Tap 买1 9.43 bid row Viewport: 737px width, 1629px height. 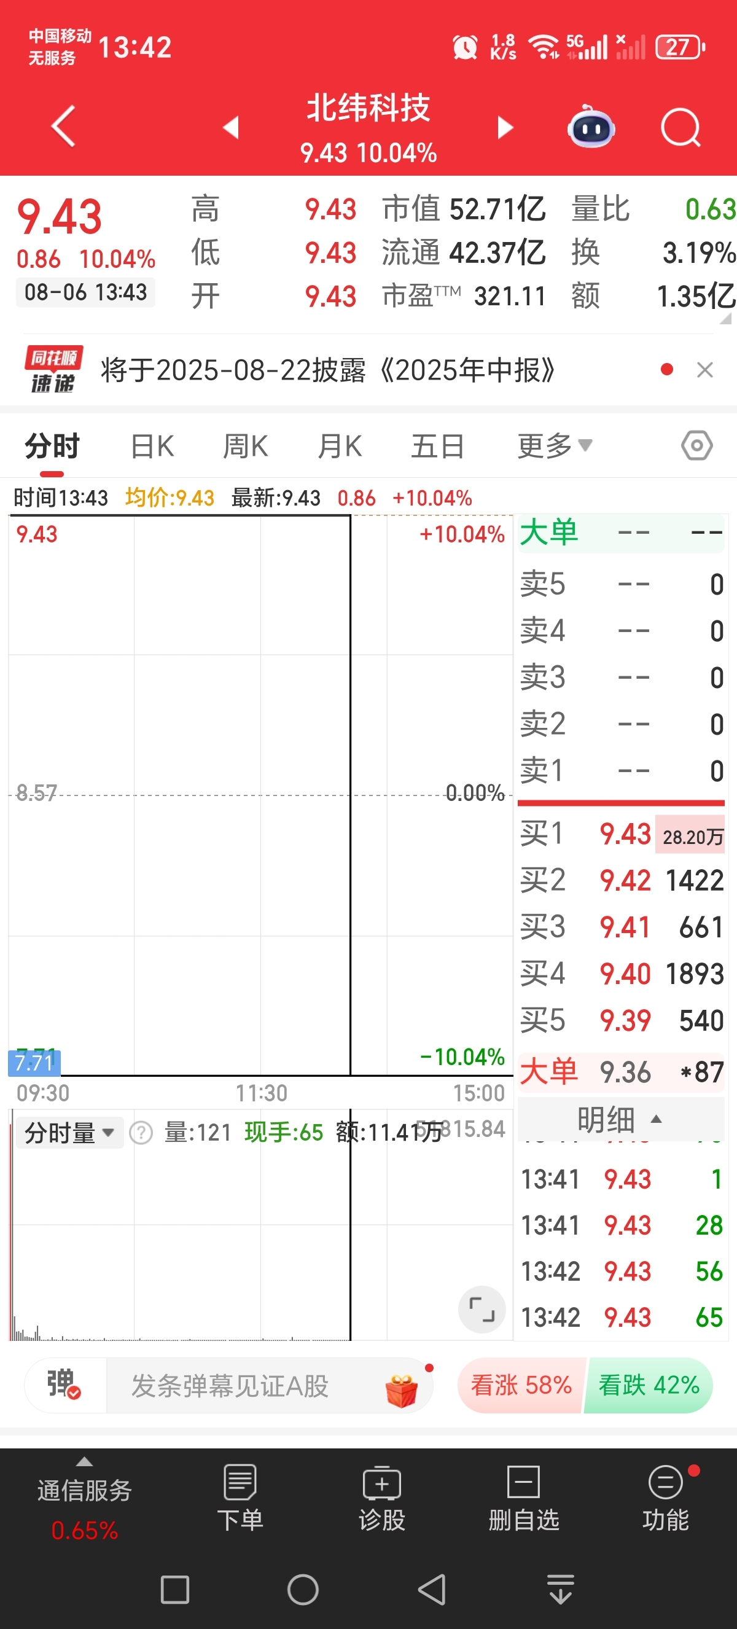point(622,834)
